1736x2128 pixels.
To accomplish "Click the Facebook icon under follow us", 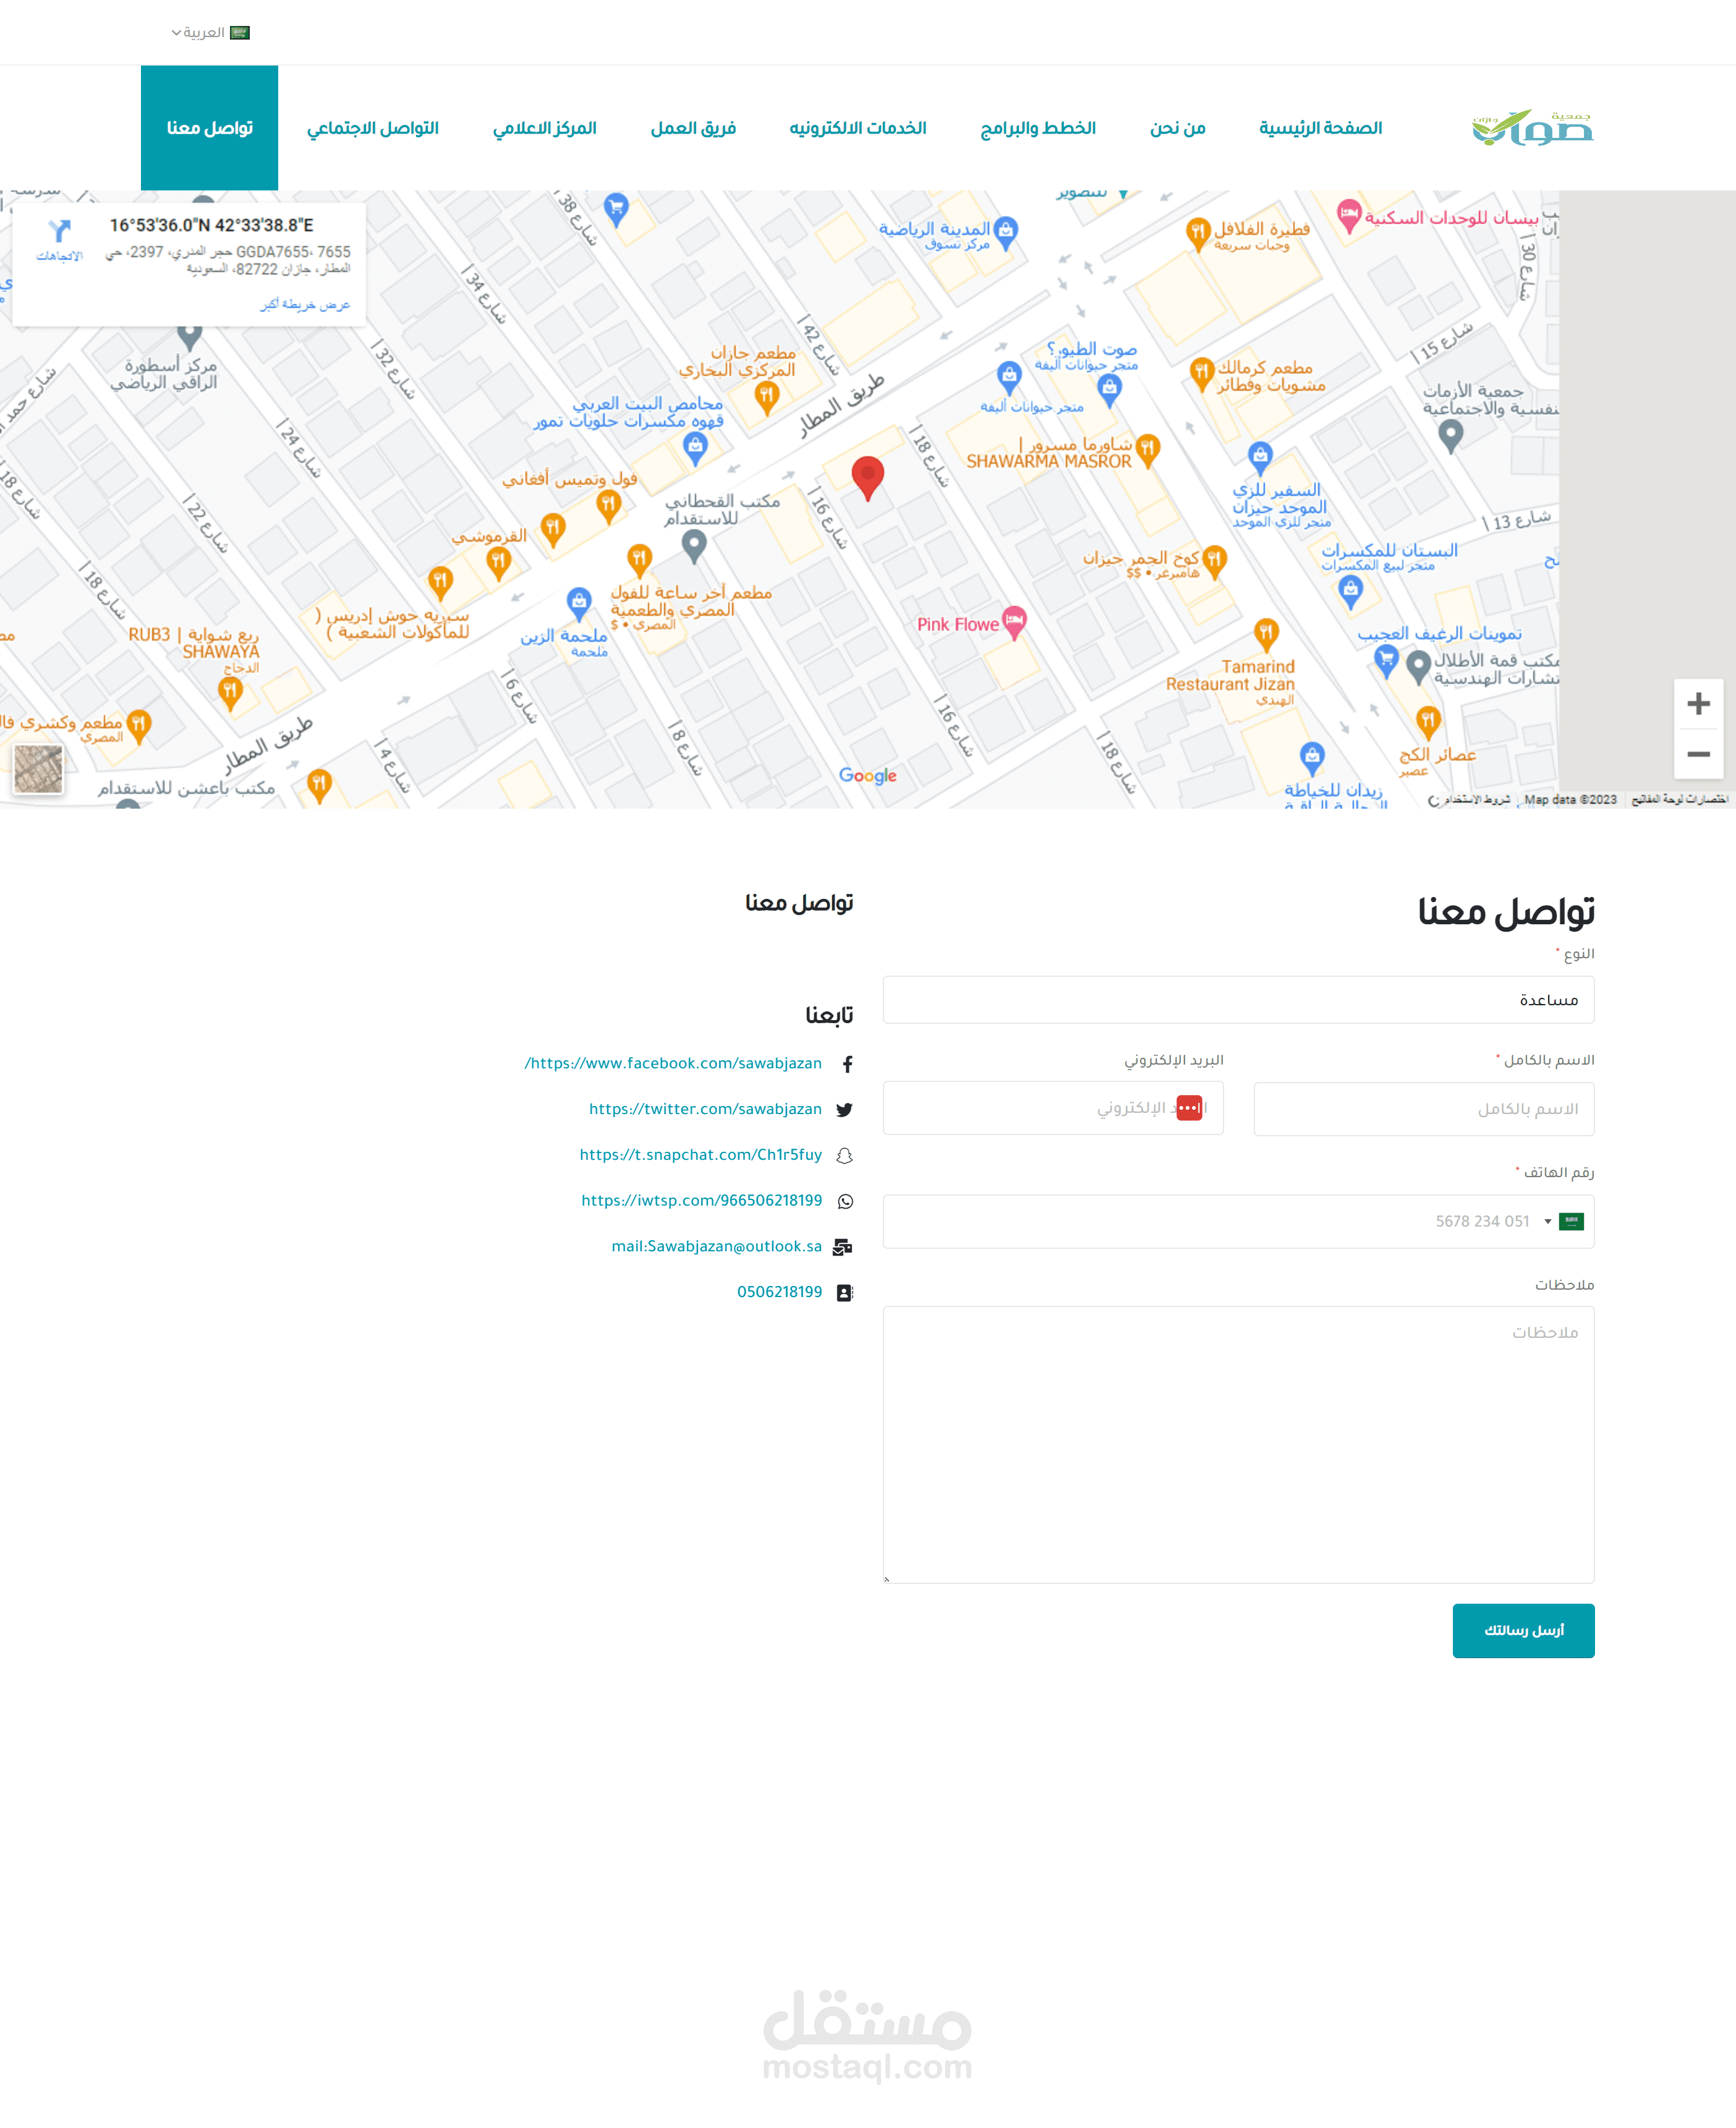I will (847, 1064).
